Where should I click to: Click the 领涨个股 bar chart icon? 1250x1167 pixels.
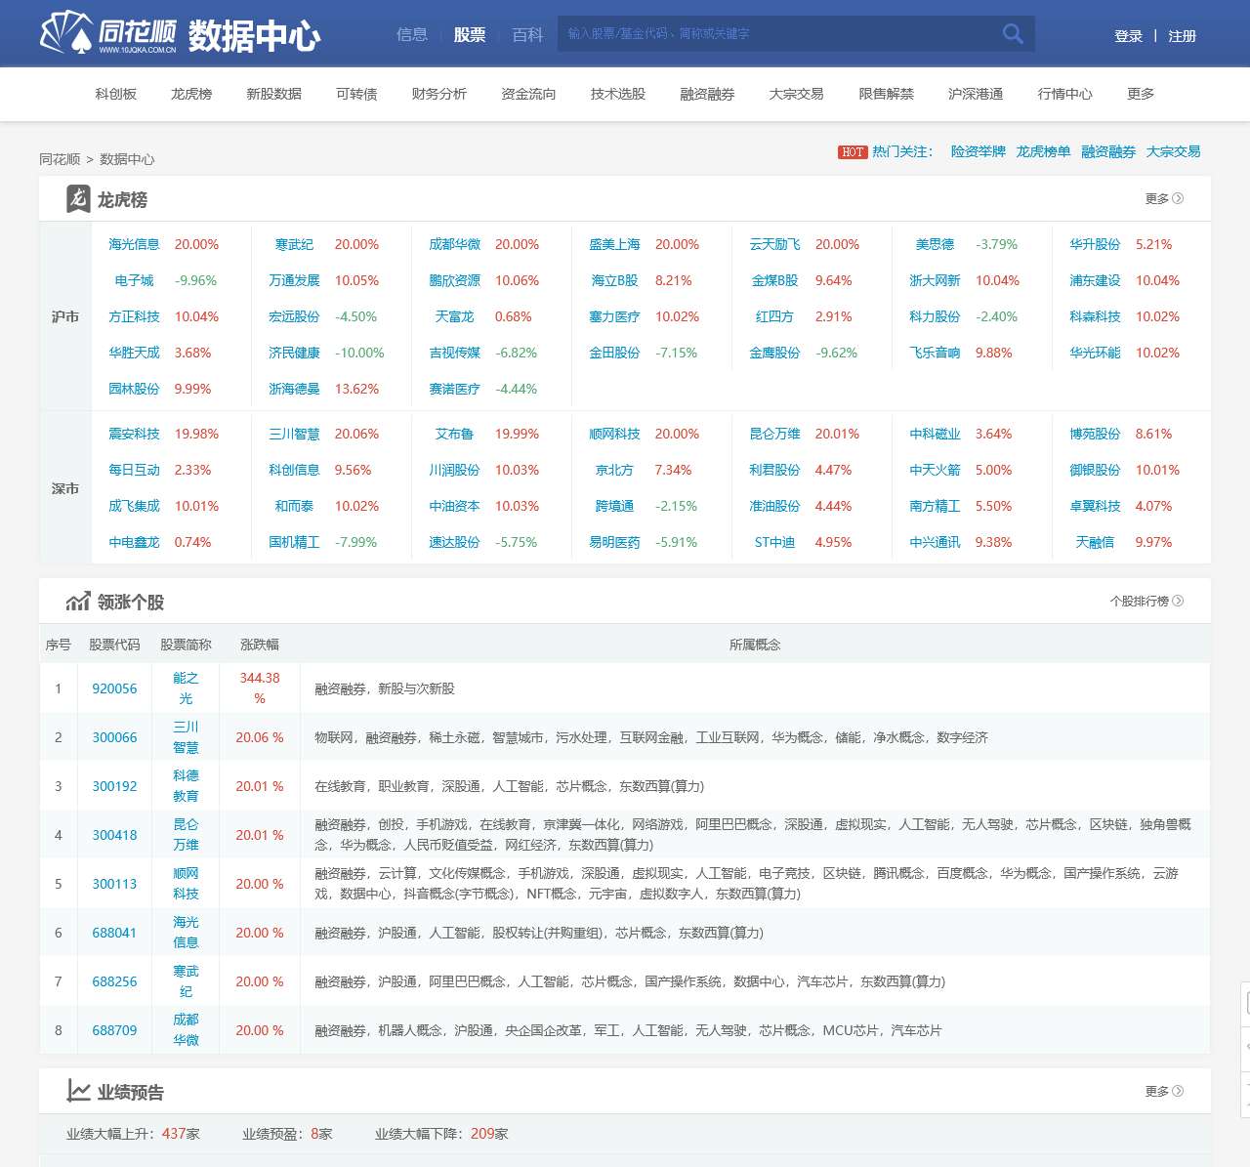(x=79, y=601)
